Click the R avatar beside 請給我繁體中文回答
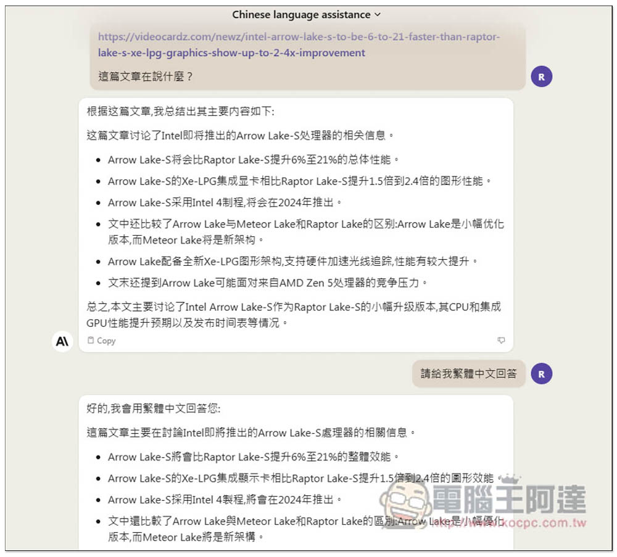 click(542, 374)
